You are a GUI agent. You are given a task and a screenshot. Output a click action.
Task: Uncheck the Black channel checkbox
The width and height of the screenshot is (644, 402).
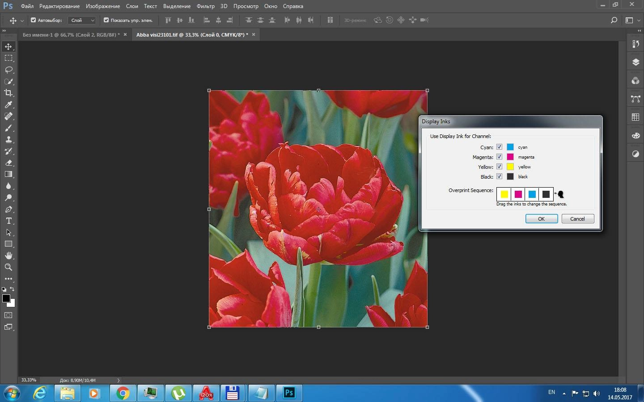tap(499, 176)
